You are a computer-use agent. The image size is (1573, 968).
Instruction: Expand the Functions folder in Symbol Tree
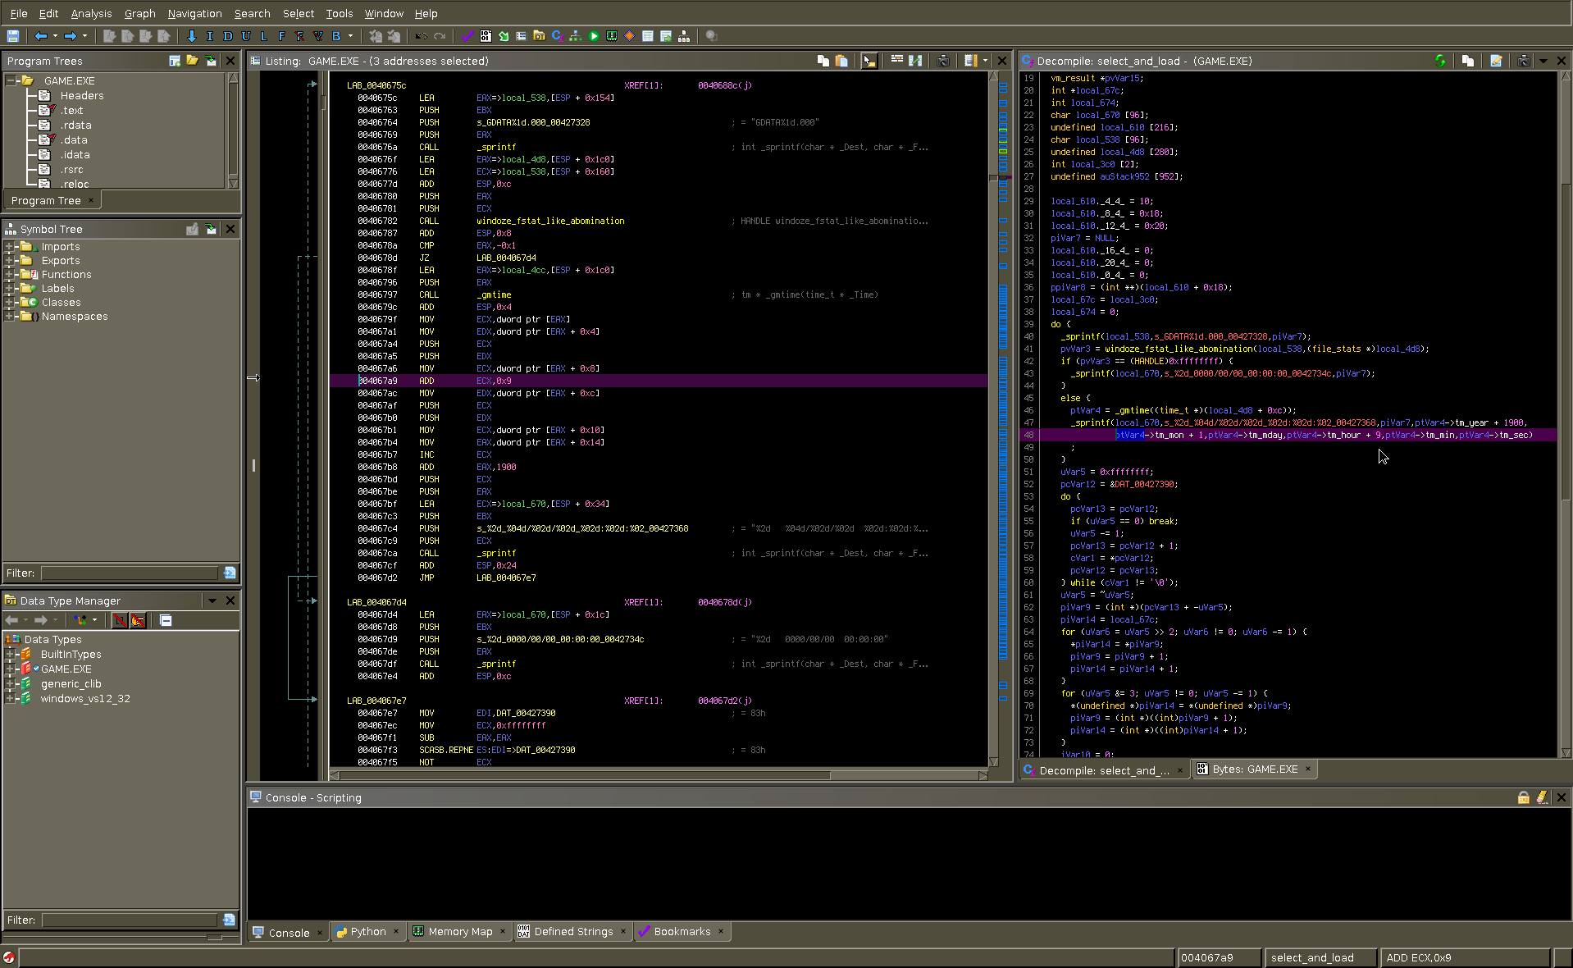(x=10, y=275)
